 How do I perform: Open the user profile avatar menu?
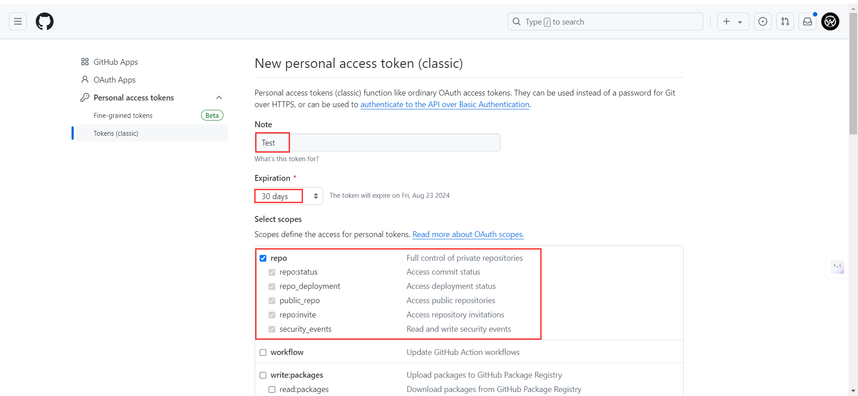[830, 21]
